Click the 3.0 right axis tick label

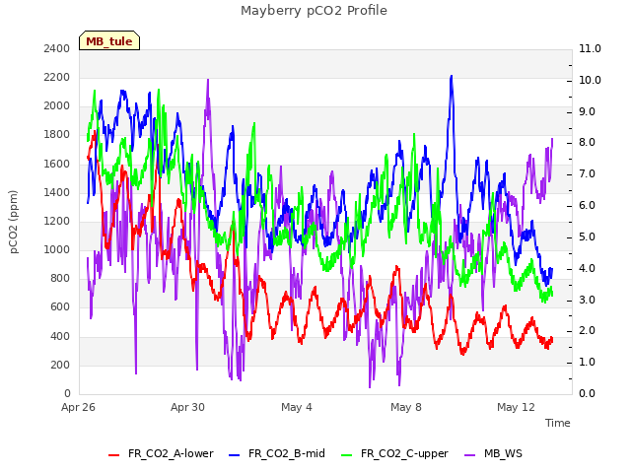[588, 300]
